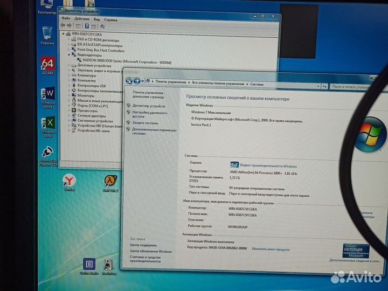This screenshot has width=388, height=291.
Task: Expand the DVD и CD-ROM дисководы node
Action: [68, 39]
